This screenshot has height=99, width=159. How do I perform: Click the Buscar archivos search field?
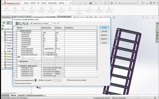point(129,3)
